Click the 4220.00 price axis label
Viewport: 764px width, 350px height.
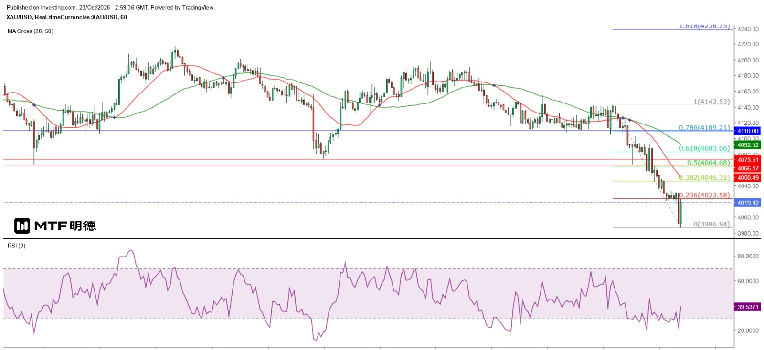[x=748, y=44]
